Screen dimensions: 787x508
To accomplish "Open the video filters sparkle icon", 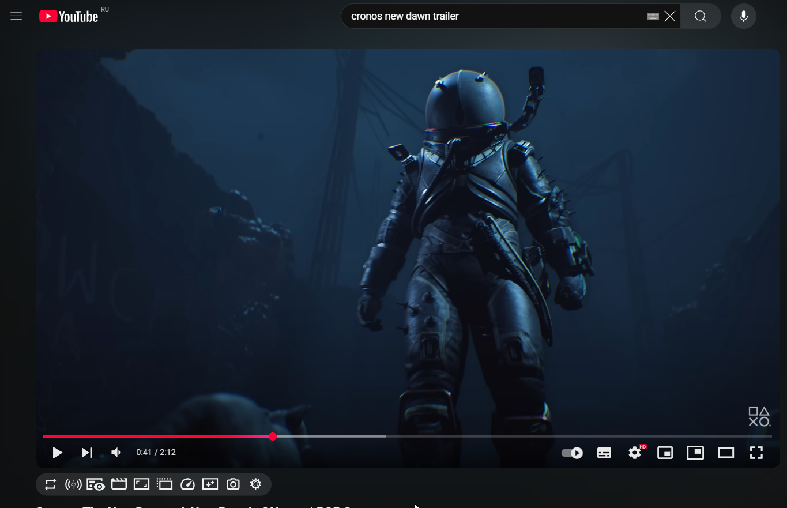I will tap(210, 484).
